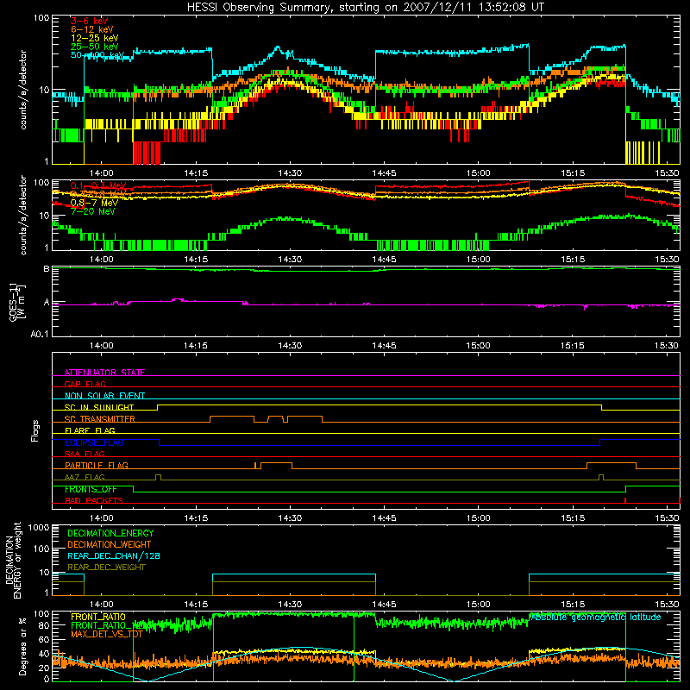The height and width of the screenshot is (690, 690).
Task: Select the DECIMATION_ENERGY legend label
Action: 110,533
